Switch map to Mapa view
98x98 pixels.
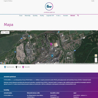pos(3,32)
